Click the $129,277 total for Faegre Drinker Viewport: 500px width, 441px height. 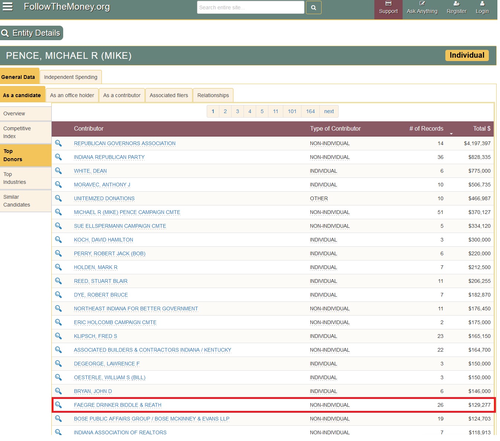[480, 405]
